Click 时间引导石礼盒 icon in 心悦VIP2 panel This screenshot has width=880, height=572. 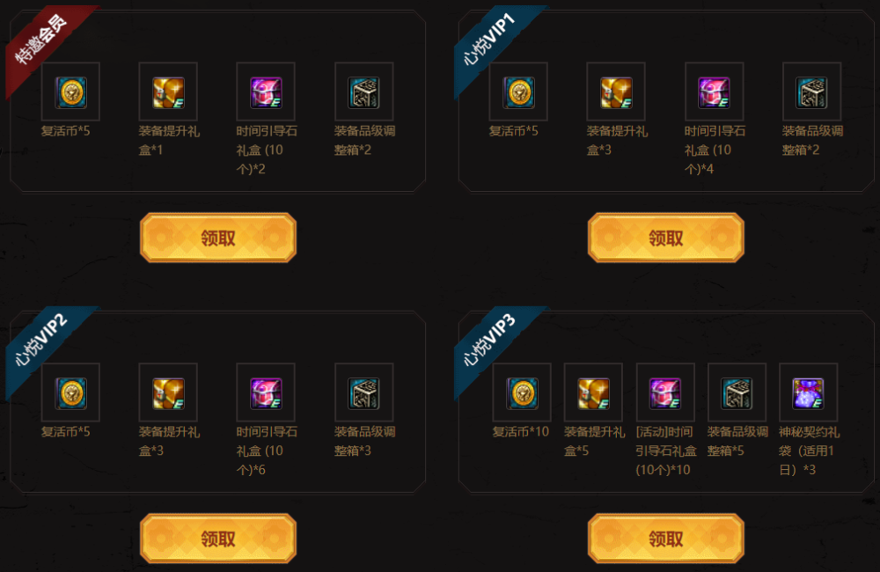[x=266, y=393]
